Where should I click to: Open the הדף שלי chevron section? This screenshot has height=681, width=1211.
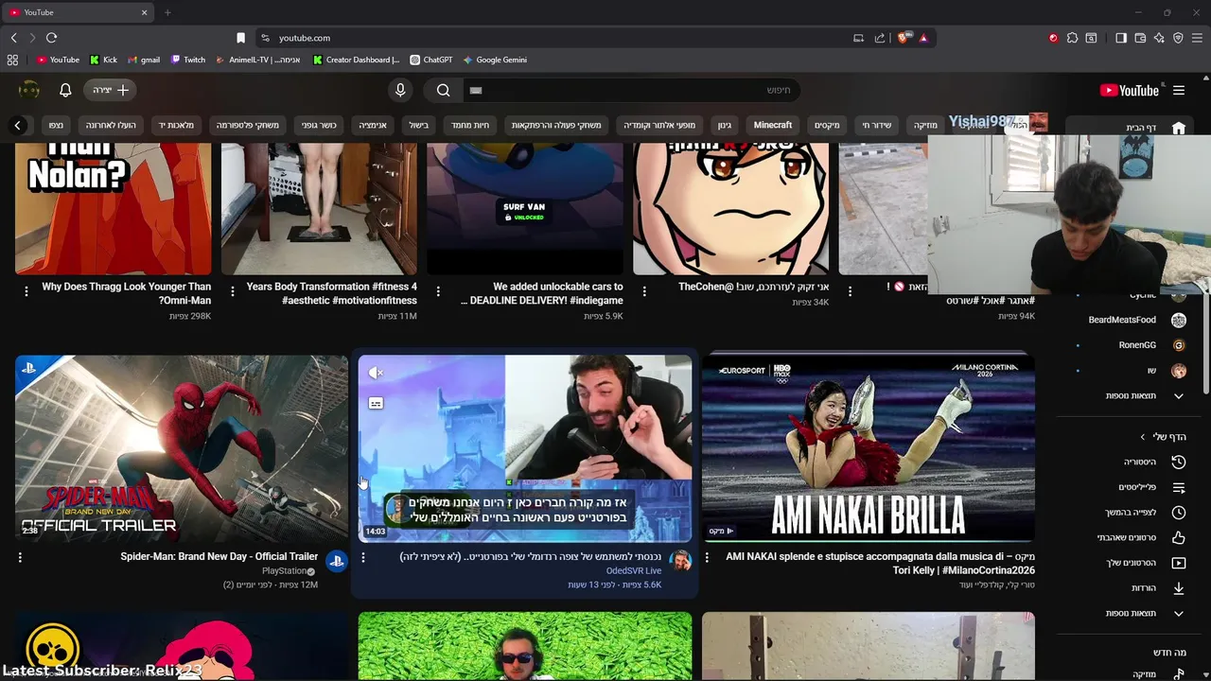point(1163,437)
